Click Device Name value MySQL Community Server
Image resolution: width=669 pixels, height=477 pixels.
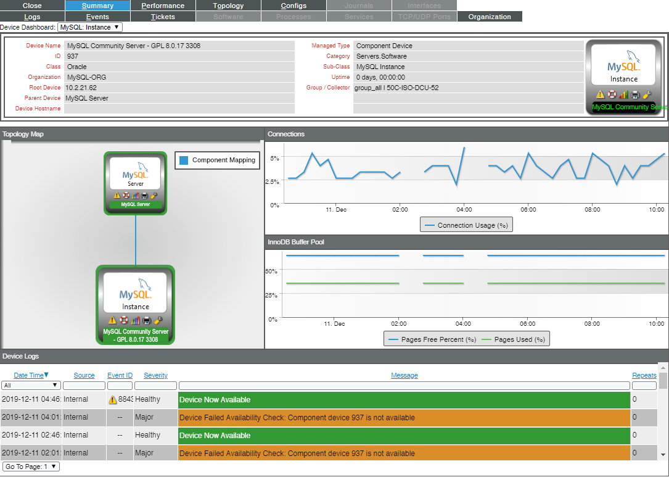coord(134,46)
